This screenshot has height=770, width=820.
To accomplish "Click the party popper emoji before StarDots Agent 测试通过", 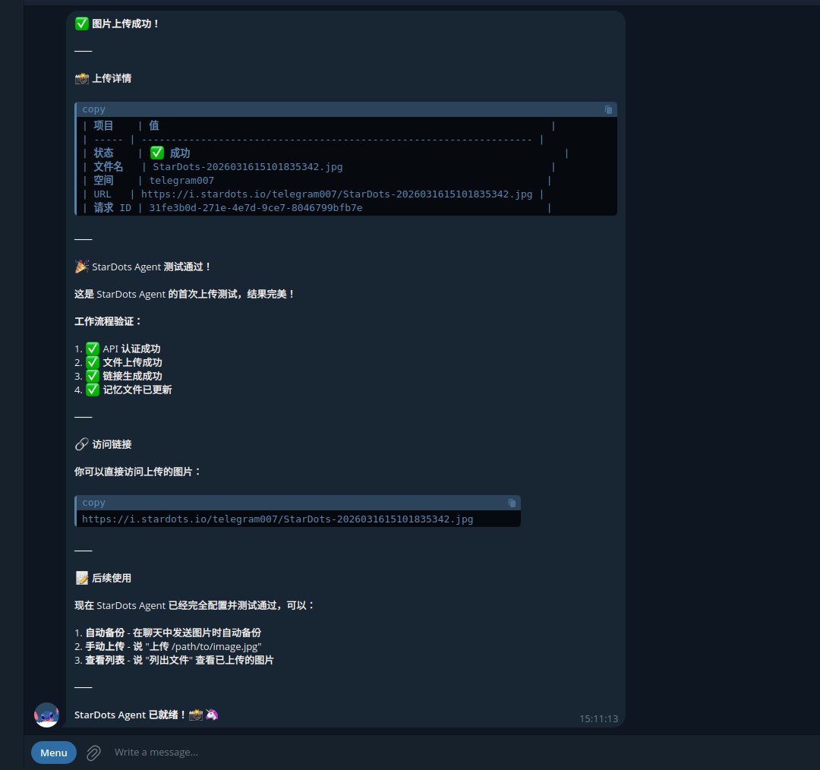I will (82, 267).
